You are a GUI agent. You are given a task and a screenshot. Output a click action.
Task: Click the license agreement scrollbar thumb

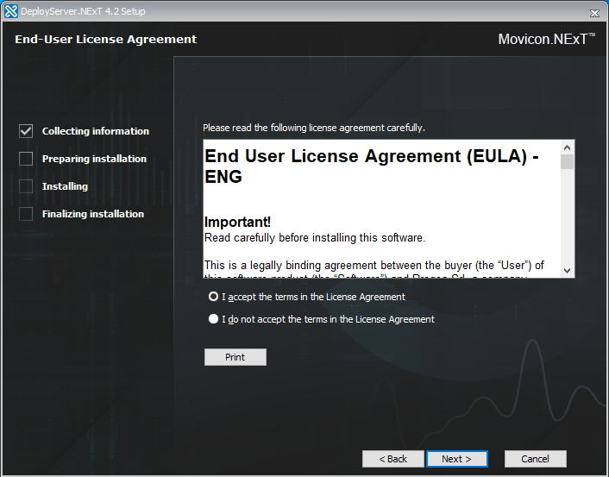click(x=567, y=161)
